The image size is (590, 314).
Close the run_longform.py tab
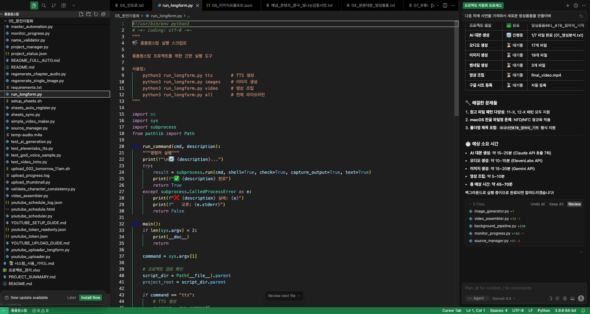pyautogui.click(x=197, y=5)
